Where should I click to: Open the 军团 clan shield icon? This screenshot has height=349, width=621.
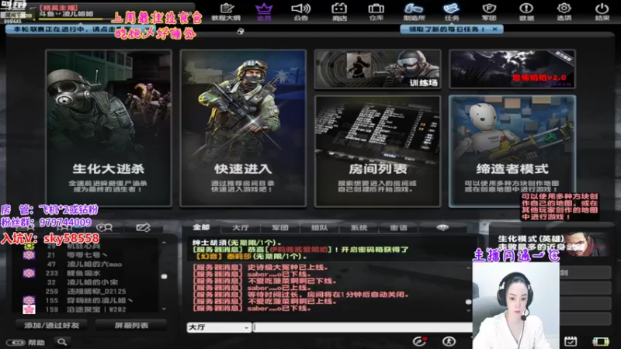[x=489, y=12]
